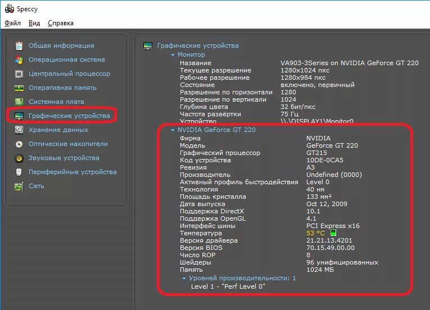Click the Графические устройства monitor icon in sidebar

(x=19, y=116)
